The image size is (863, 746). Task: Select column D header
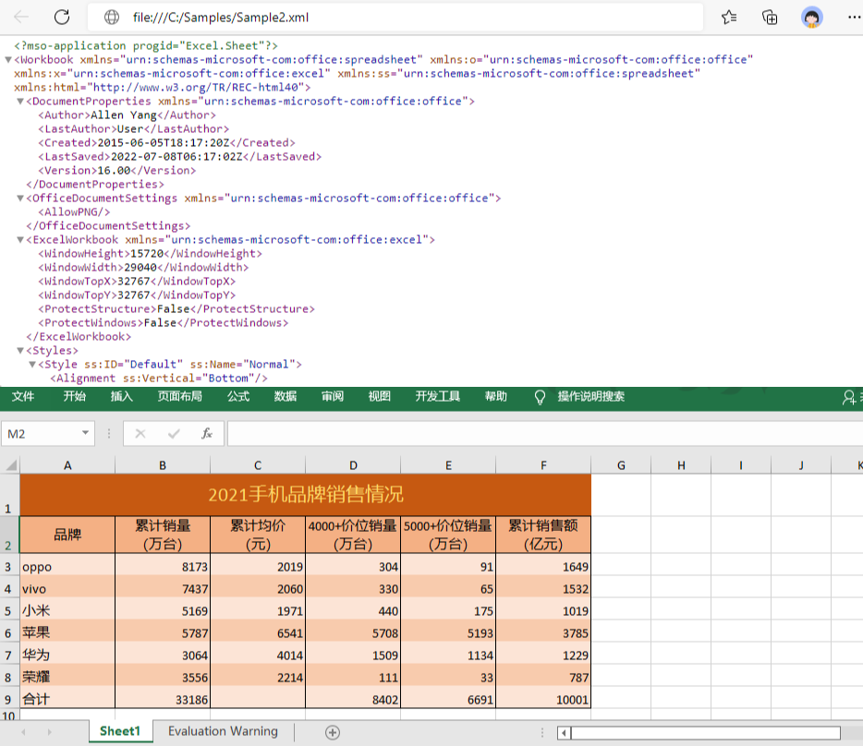(353, 465)
